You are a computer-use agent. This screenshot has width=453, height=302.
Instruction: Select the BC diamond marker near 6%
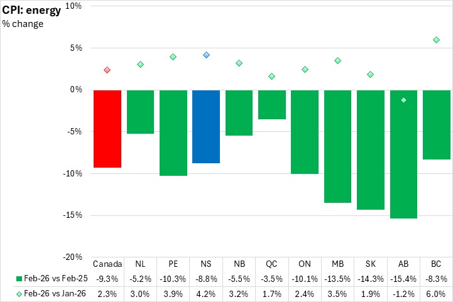point(436,40)
